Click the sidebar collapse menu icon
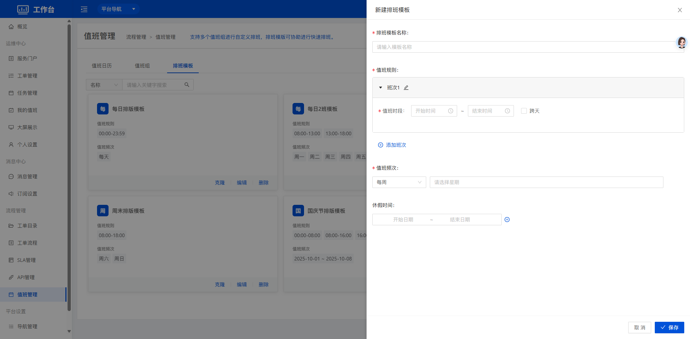Screen dimensions: 690x339 coord(84,9)
